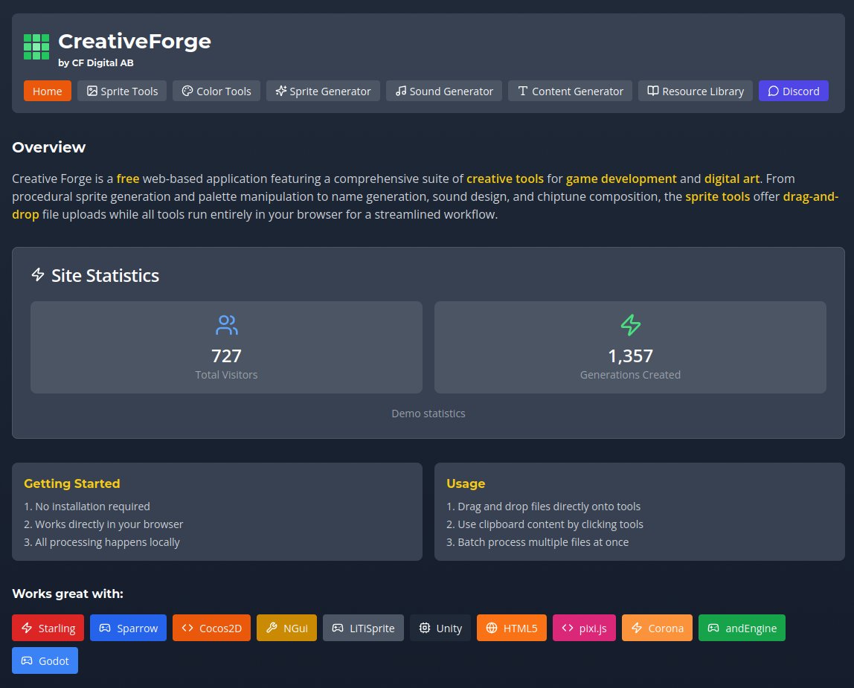Click the code brackets icon on Cocos2D
Viewport: 854px width, 688px height.
(x=187, y=628)
